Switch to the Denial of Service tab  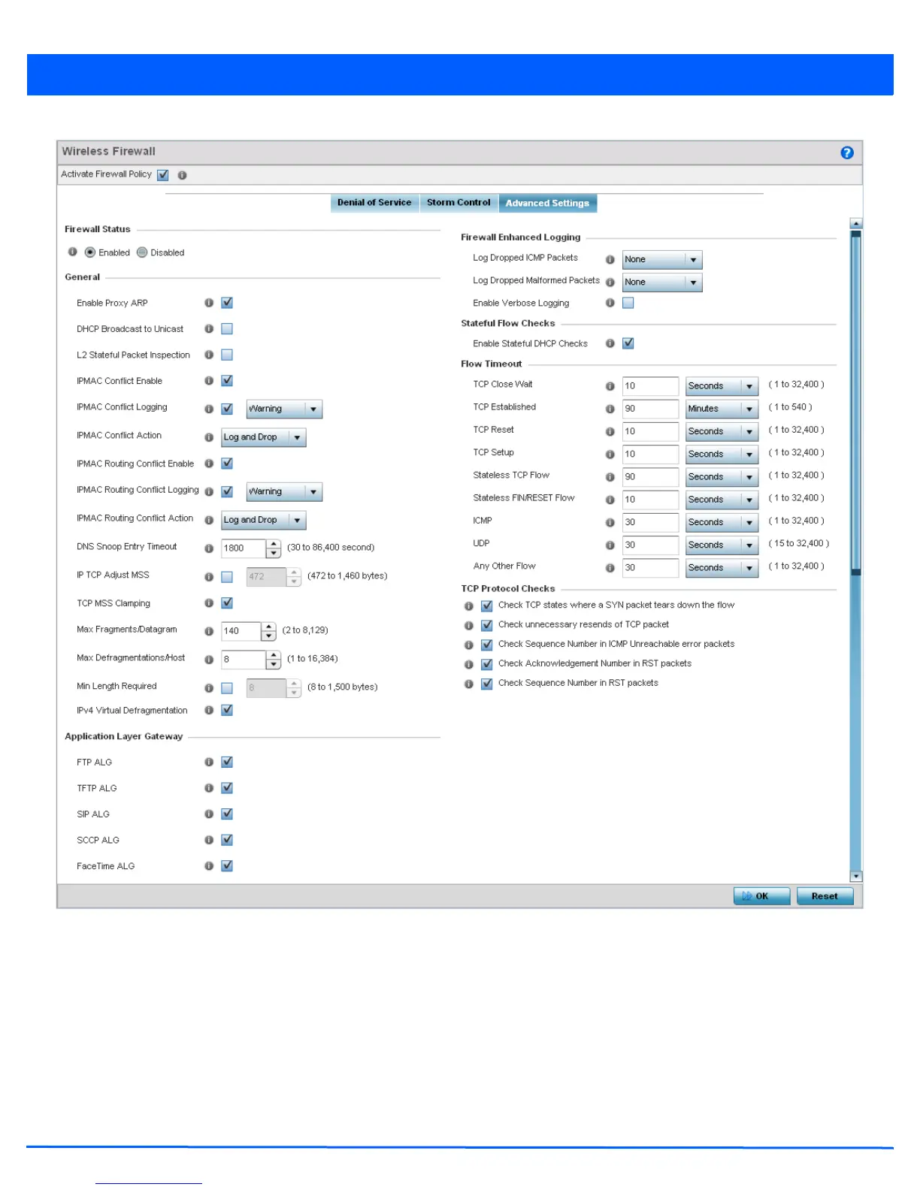pyautogui.click(x=374, y=203)
